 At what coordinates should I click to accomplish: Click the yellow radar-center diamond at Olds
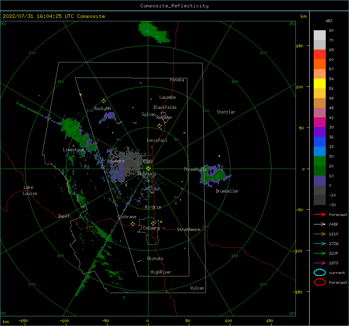pyautogui.click(x=148, y=169)
